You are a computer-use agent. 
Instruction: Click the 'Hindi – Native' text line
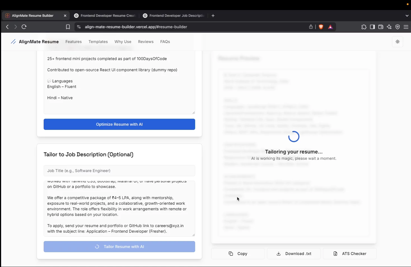click(60, 98)
